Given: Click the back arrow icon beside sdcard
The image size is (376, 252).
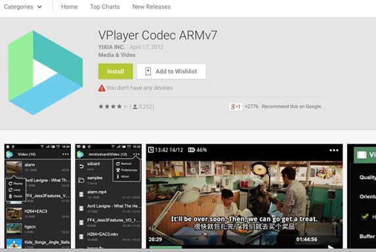Looking at the screenshot, I should 81,166.
